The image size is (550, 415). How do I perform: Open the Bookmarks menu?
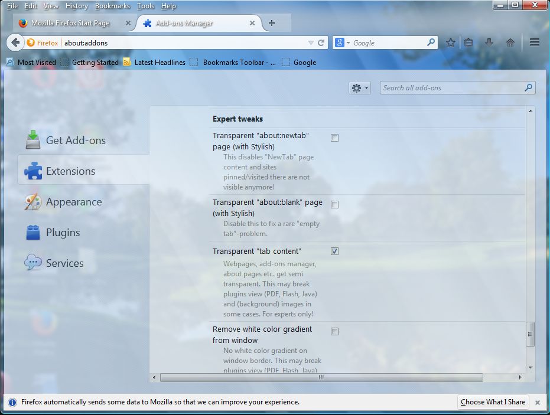coord(112,6)
